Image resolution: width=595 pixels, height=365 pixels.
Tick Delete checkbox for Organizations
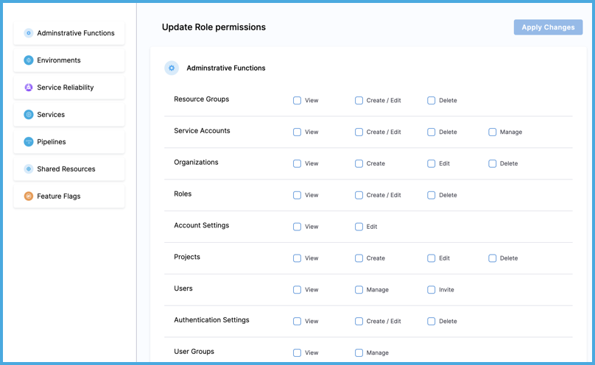pos(493,163)
